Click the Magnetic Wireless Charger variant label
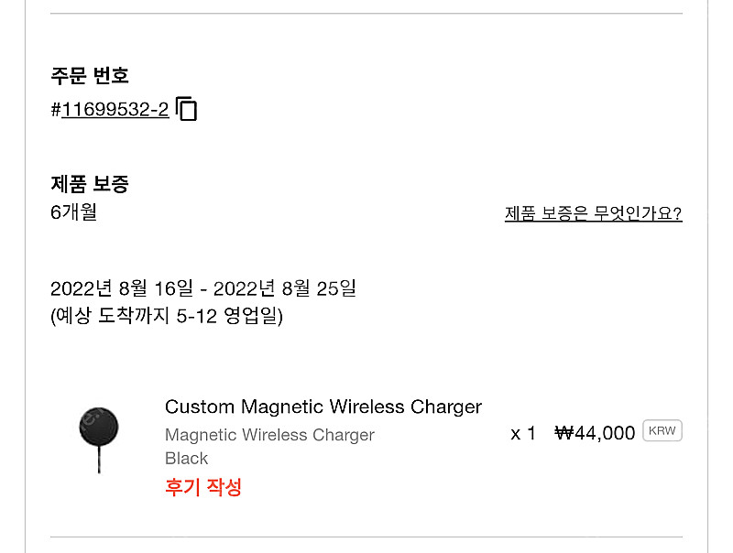 [x=269, y=435]
